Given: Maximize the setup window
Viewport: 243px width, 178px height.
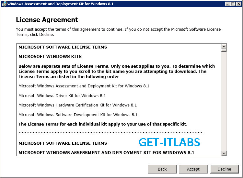Looking at the screenshot, I should pos(233,4).
